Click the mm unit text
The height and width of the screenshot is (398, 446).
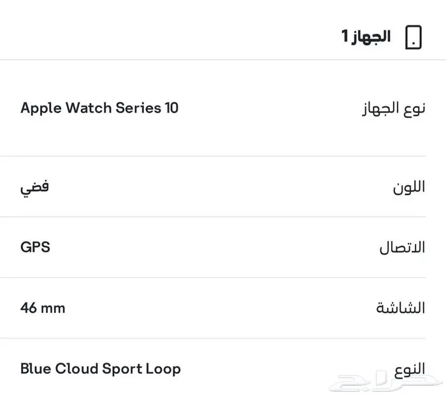coord(54,308)
